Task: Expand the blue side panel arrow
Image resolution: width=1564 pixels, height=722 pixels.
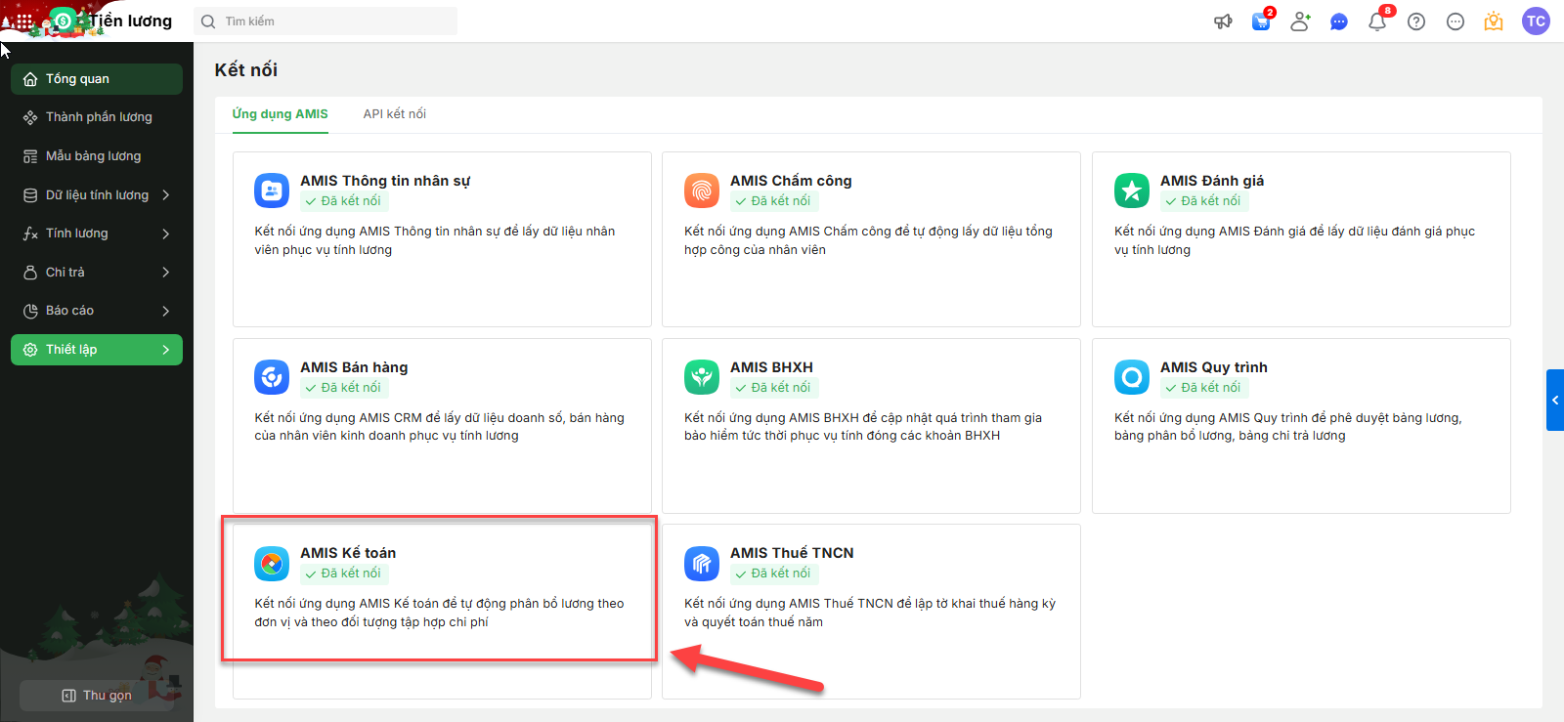Action: tap(1555, 400)
